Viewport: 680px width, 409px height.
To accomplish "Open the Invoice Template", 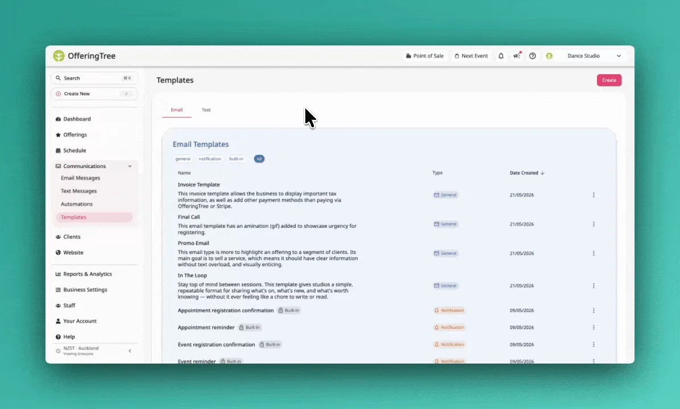I will pyautogui.click(x=198, y=185).
